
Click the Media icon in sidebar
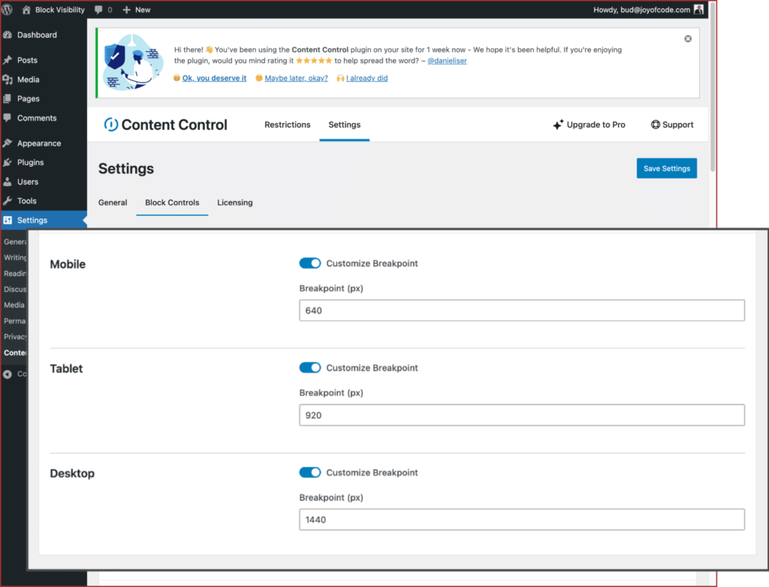pos(8,80)
